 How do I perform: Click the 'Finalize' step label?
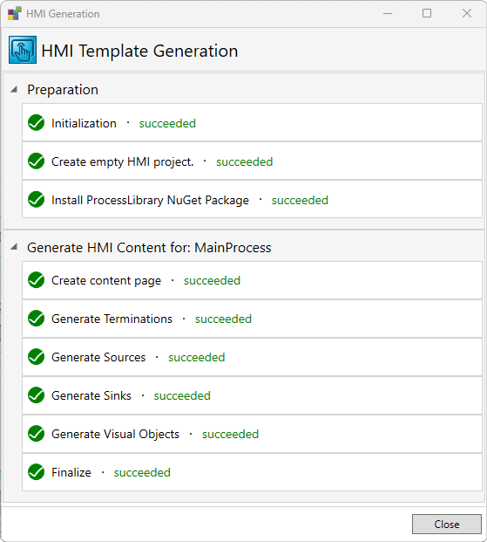coord(71,472)
